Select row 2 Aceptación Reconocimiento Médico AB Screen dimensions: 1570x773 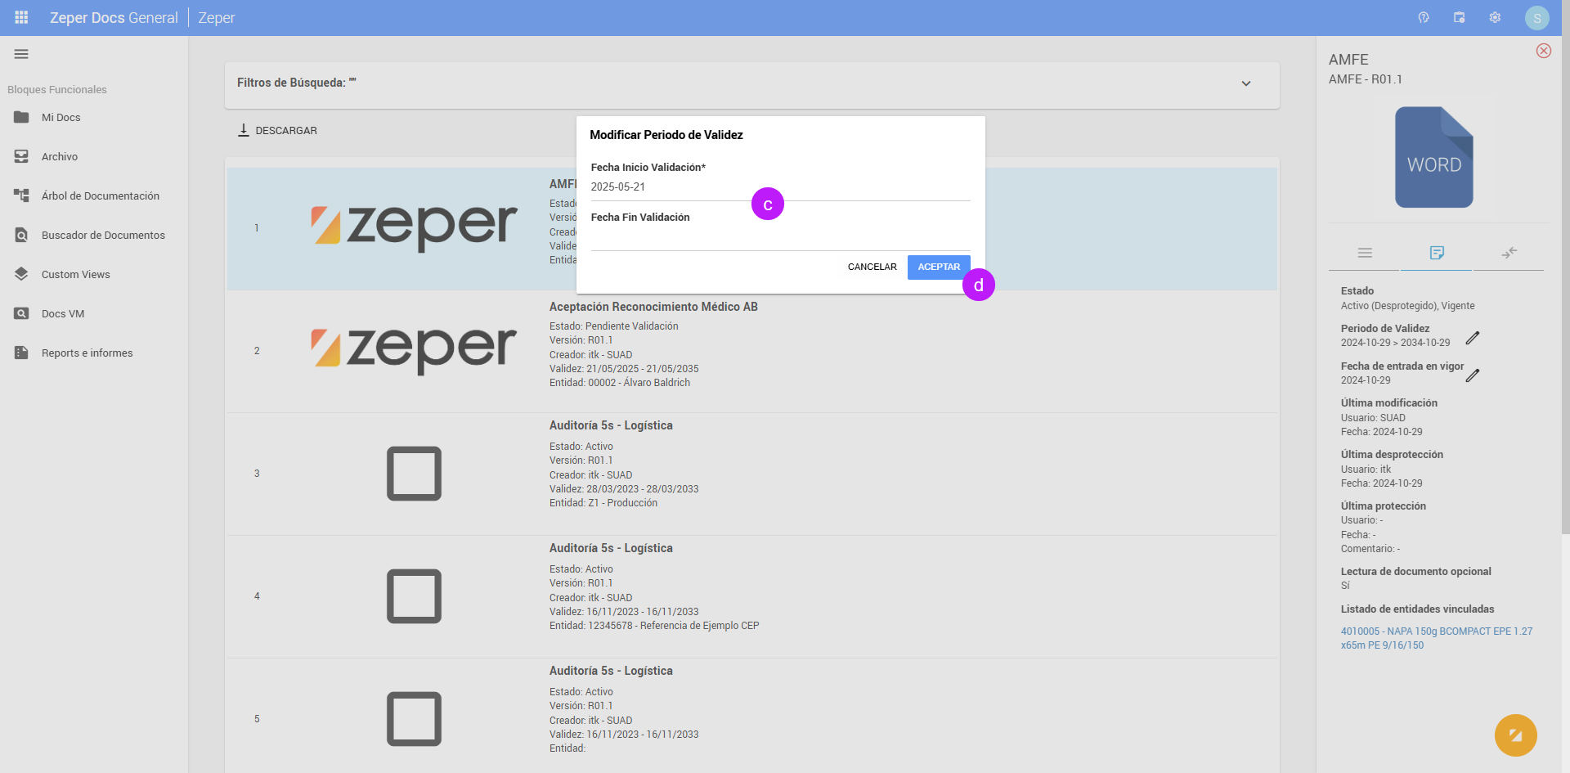(751, 351)
